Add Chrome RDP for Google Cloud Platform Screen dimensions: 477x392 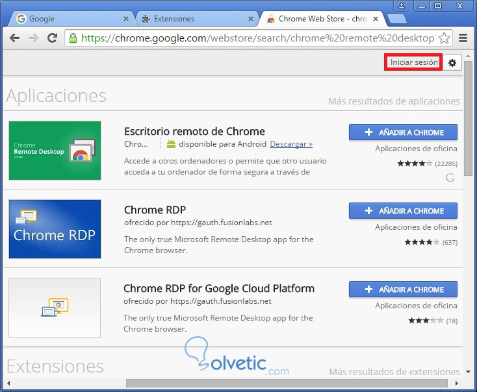coord(403,289)
